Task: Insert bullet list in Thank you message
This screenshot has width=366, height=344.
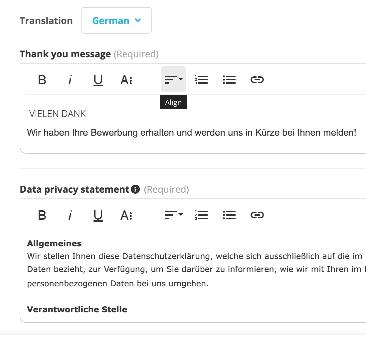Action: coord(229,80)
